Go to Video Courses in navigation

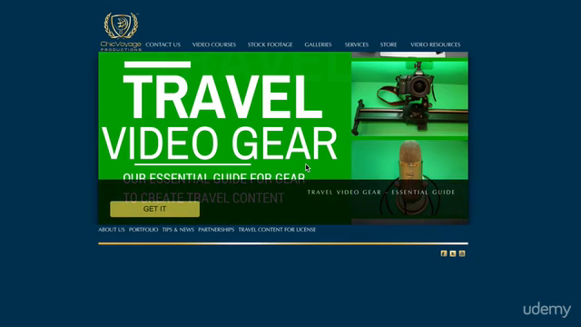pos(214,45)
